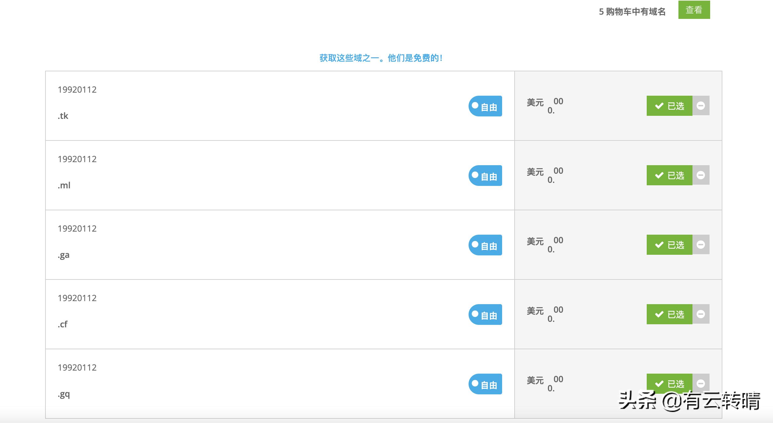
Task: Remove the .cf domain using minus icon
Action: click(x=701, y=314)
